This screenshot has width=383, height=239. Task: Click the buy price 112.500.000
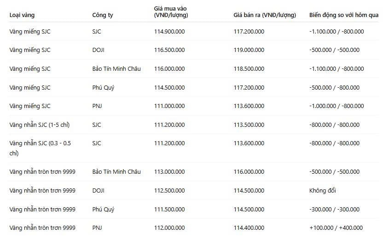click(169, 190)
